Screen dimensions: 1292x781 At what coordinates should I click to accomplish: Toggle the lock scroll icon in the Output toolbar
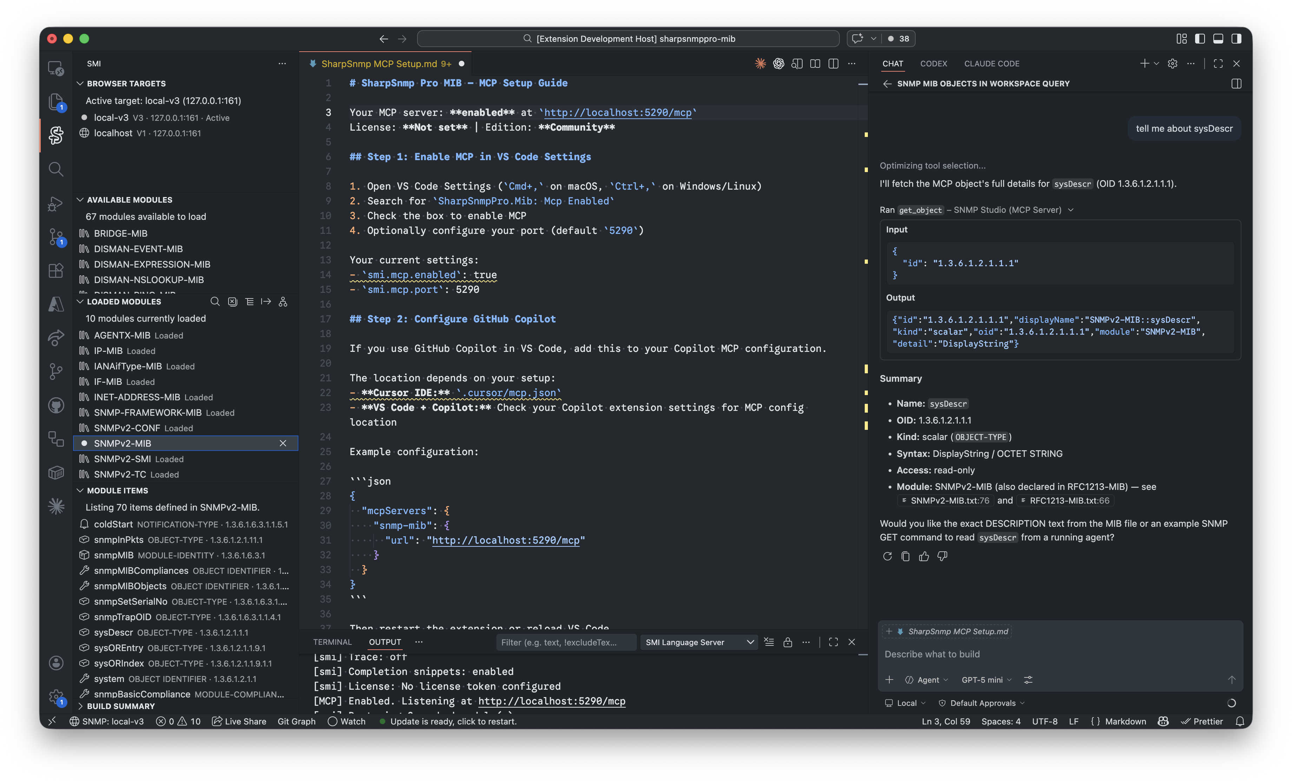click(787, 642)
